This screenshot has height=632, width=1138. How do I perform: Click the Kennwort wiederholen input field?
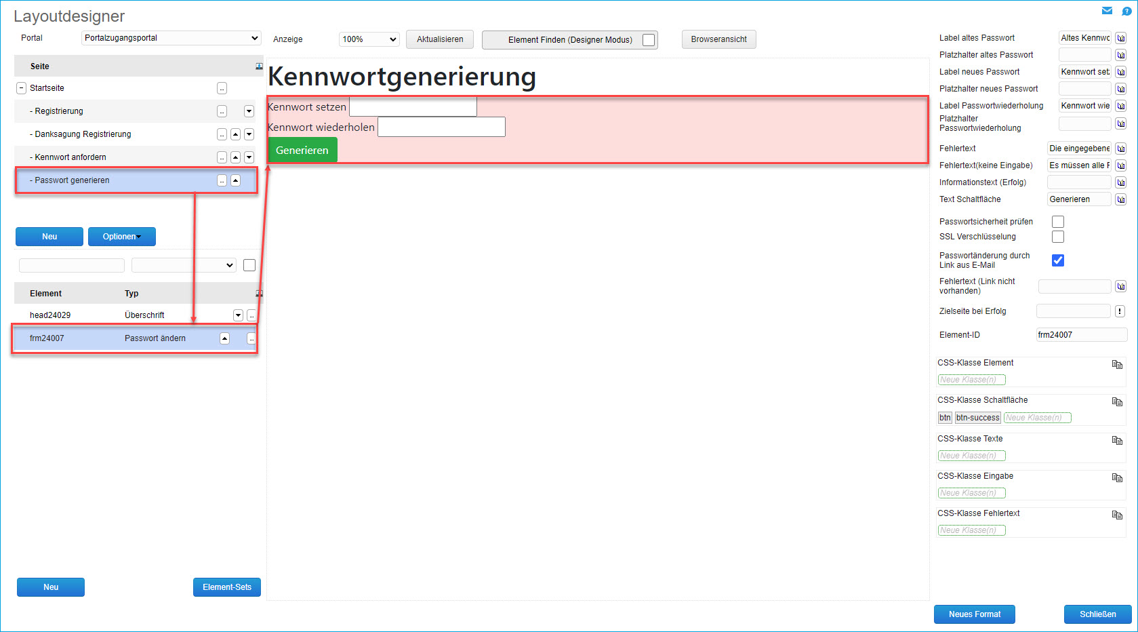click(x=441, y=127)
